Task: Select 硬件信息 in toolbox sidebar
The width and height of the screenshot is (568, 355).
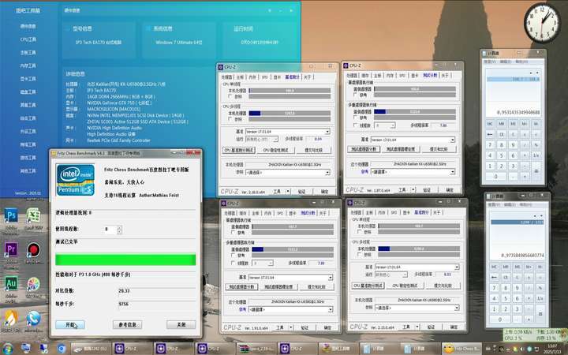Action: click(x=28, y=26)
